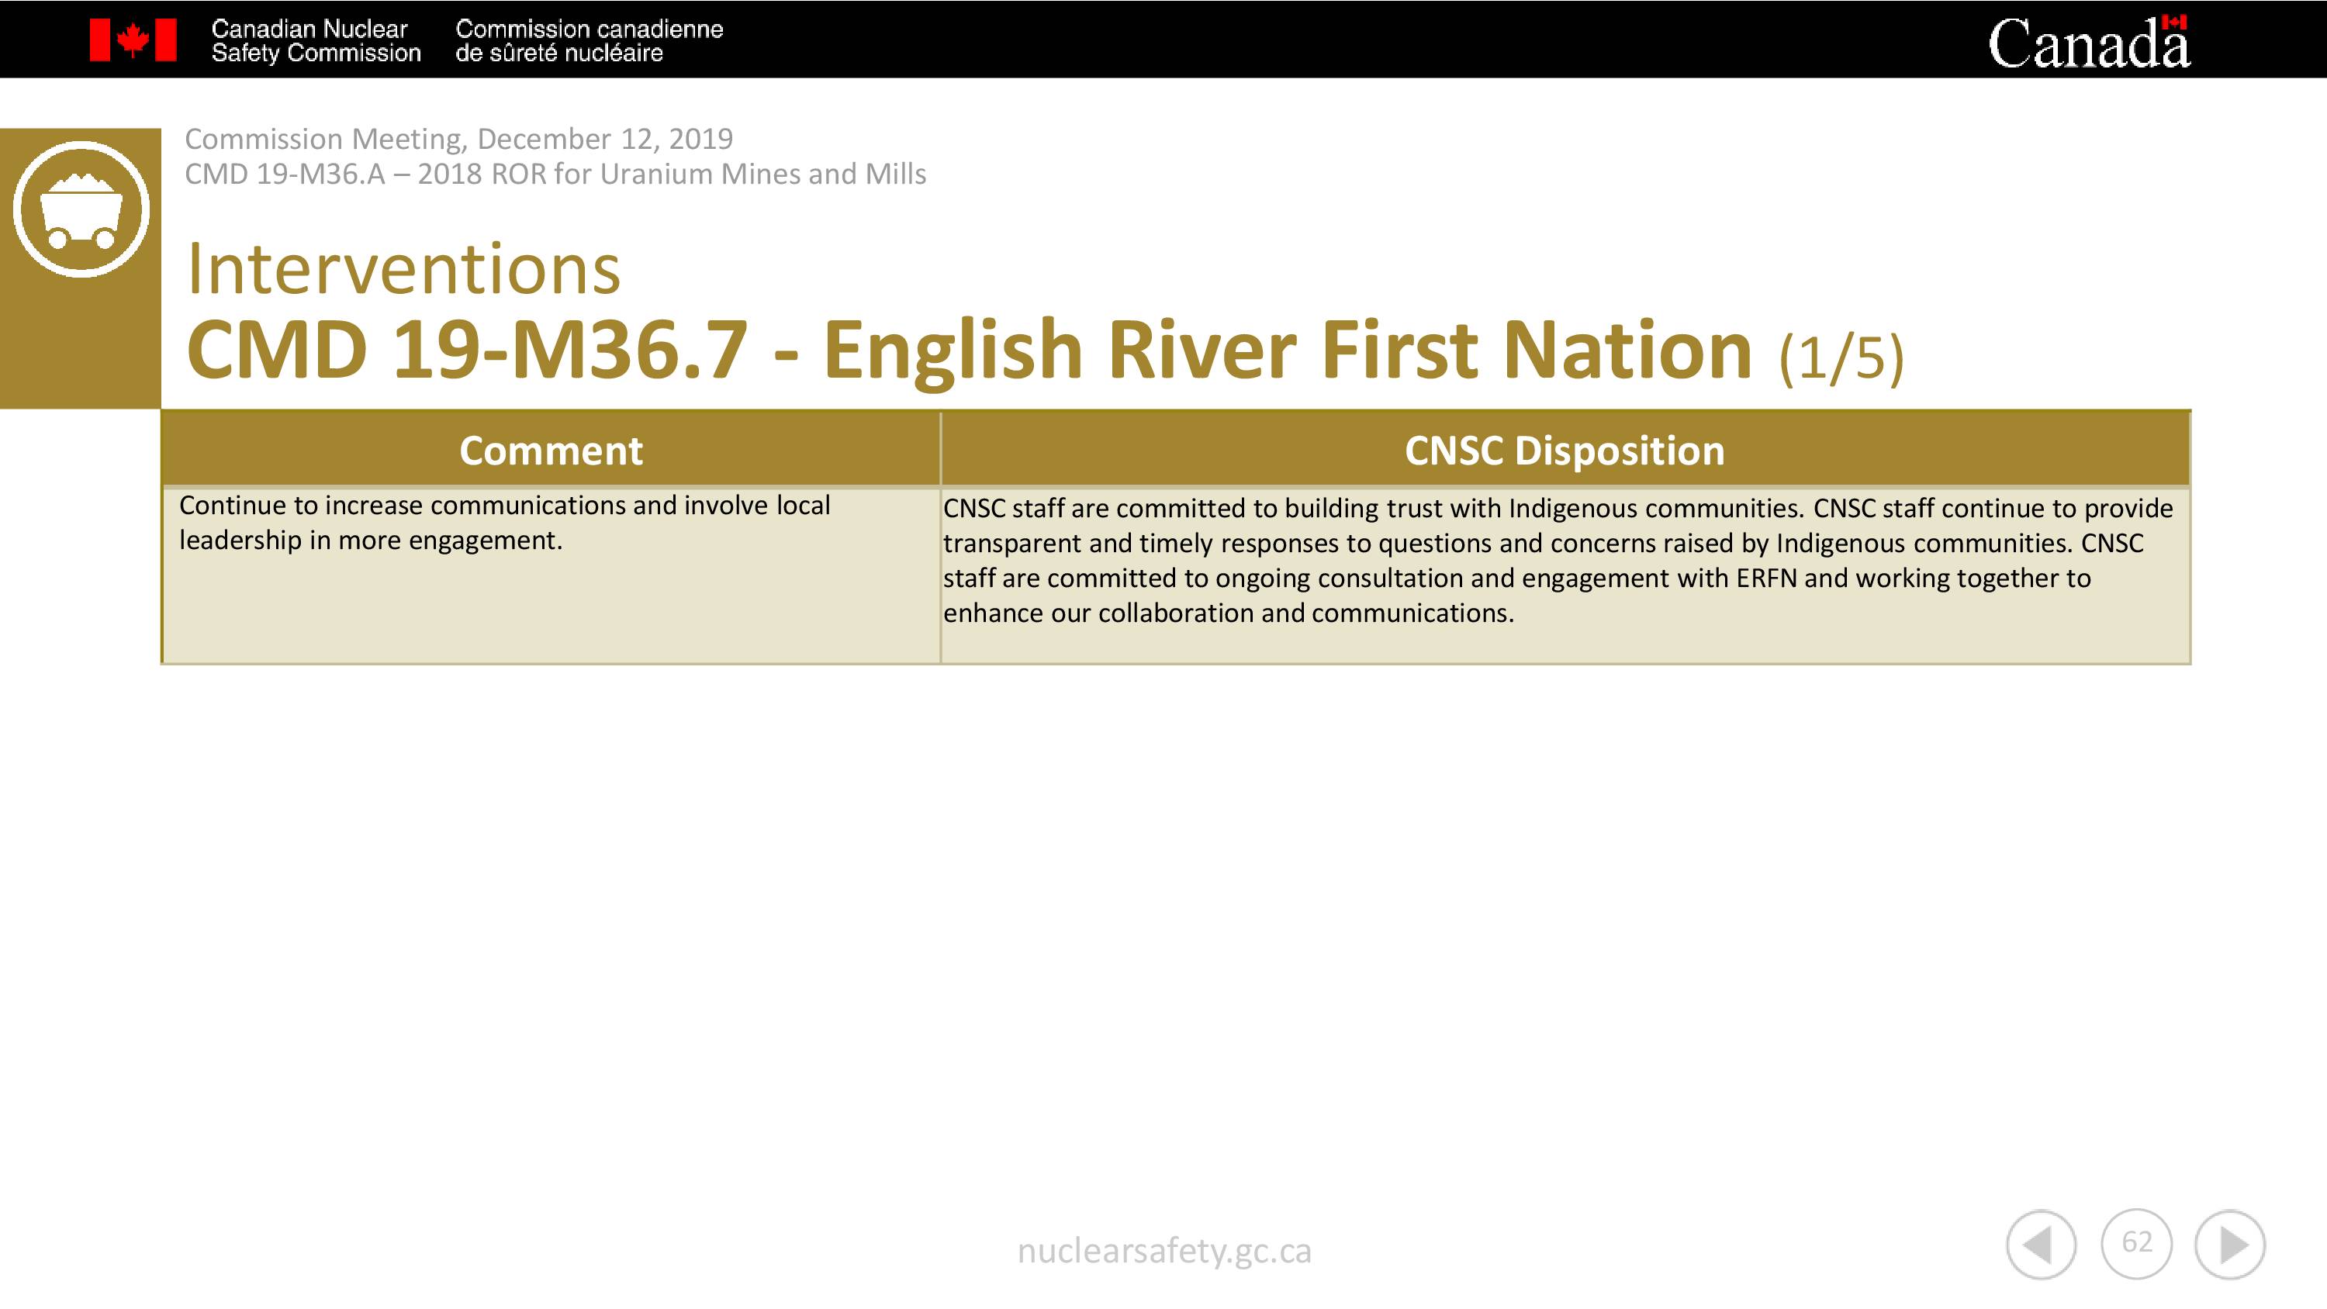
Task: Open the nuclearsafety.gc.ca link
Action: (x=1163, y=1251)
